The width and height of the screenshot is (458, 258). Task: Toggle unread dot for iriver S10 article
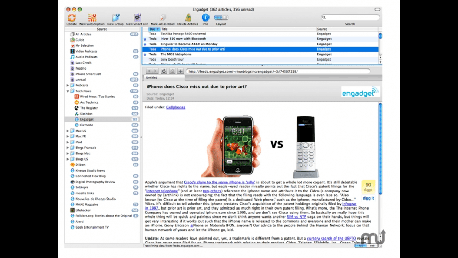coord(145,39)
